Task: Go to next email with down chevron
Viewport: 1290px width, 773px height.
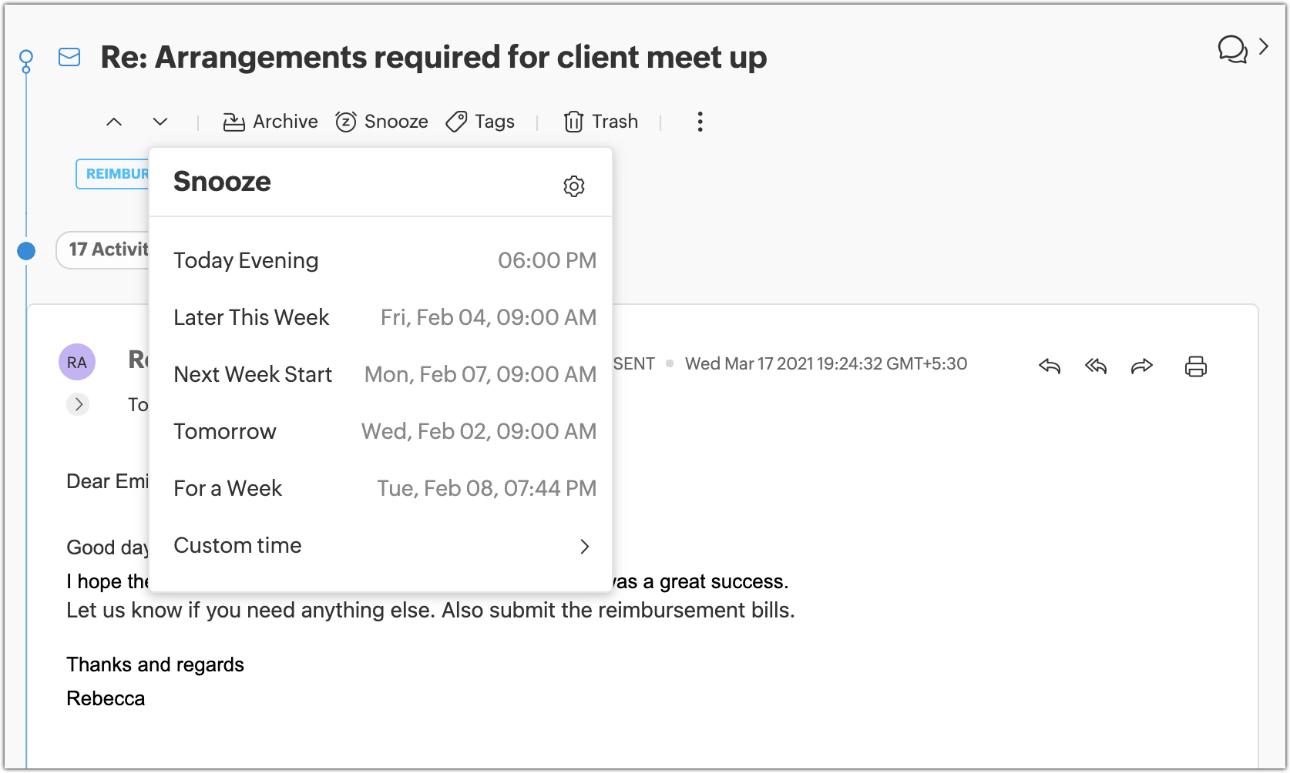Action: [160, 122]
